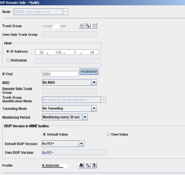185x175 pixels.
Task: Choose the Own Value ISUP option
Action: pos(108,135)
